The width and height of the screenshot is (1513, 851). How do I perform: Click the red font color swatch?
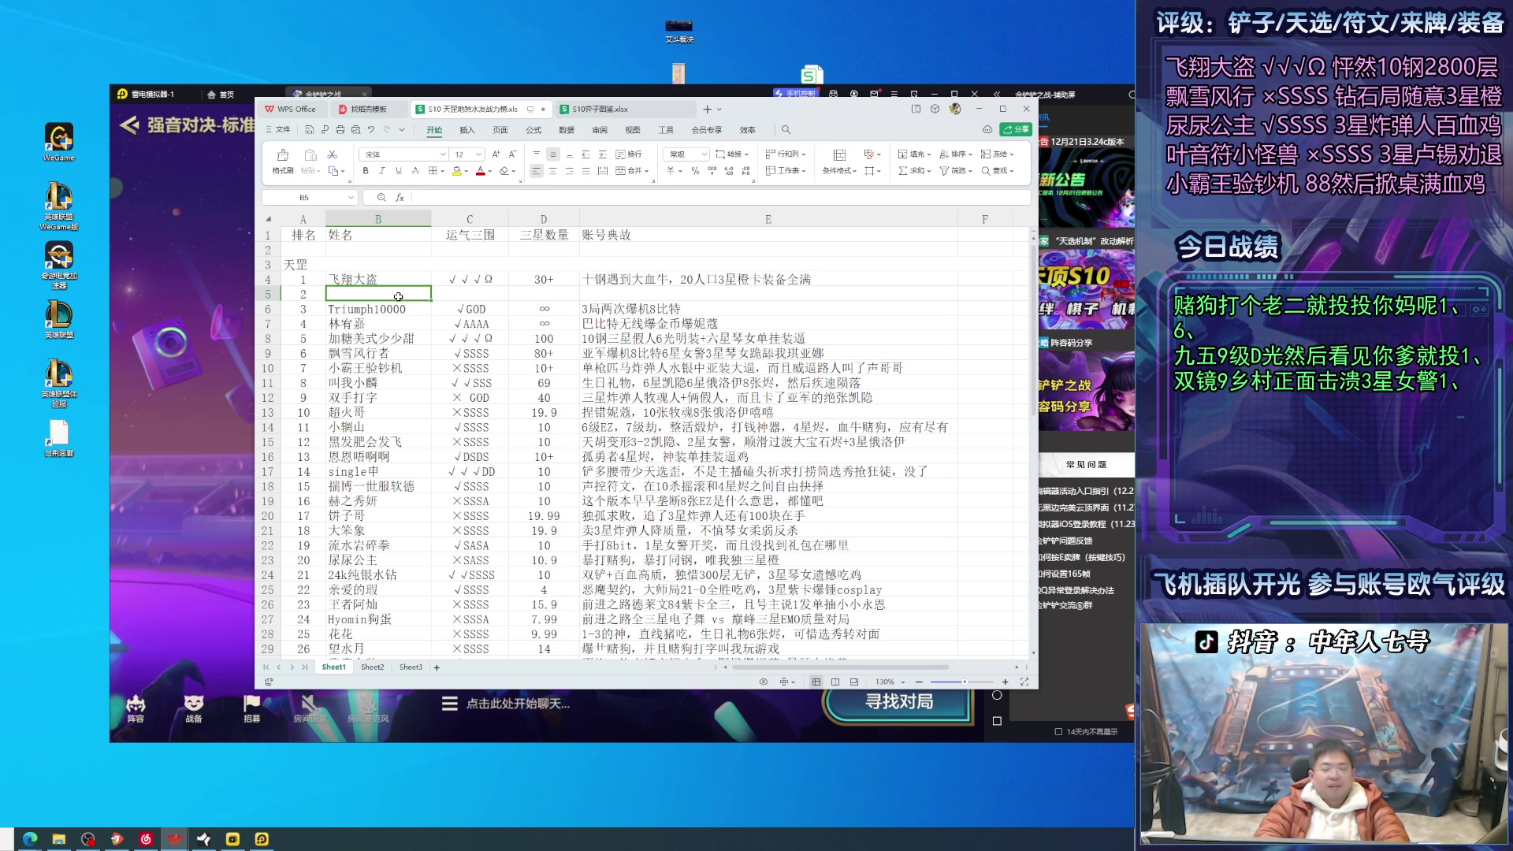coord(480,171)
